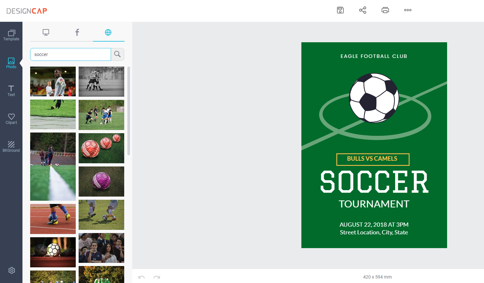Click the 420 x 594 mm size label
The image size is (484, 283).
point(377,277)
